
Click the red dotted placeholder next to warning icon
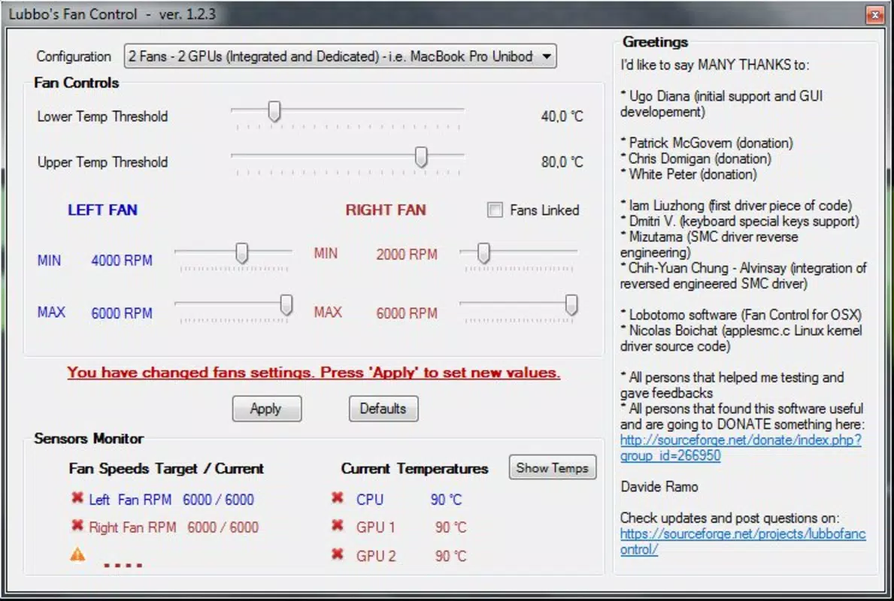[123, 565]
